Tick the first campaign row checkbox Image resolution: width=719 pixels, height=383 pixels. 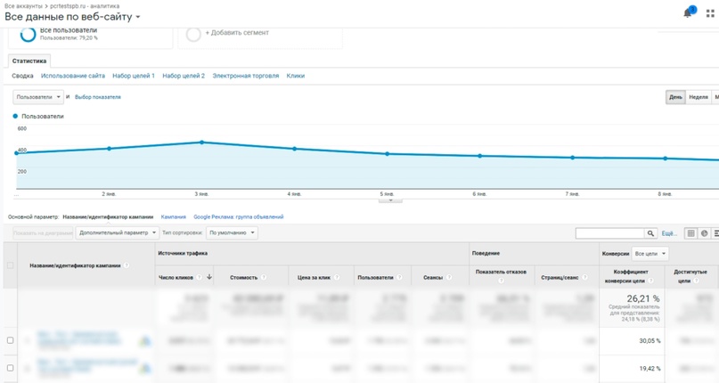point(11,340)
